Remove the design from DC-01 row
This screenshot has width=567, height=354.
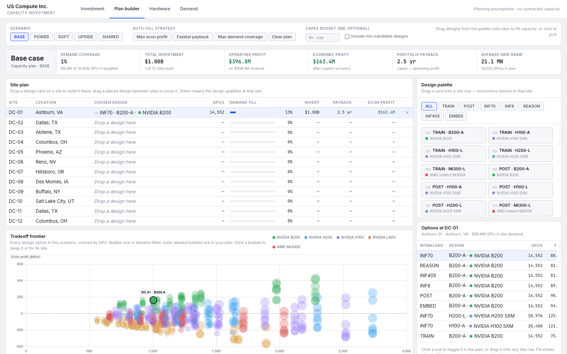(407, 113)
